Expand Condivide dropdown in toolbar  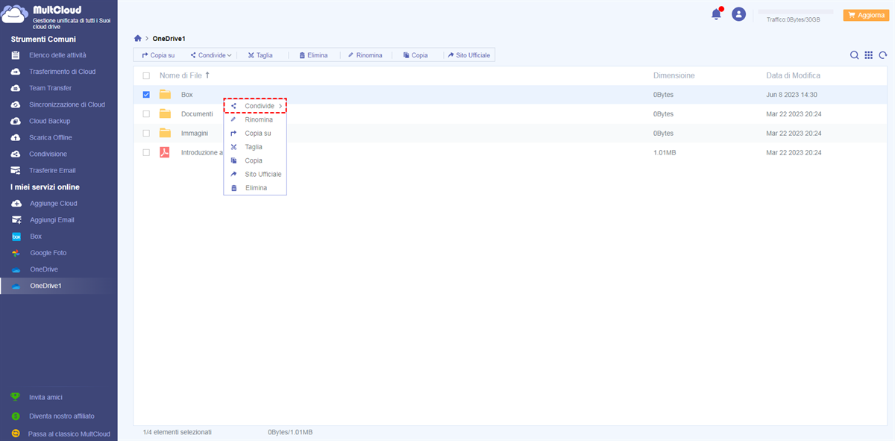point(212,55)
